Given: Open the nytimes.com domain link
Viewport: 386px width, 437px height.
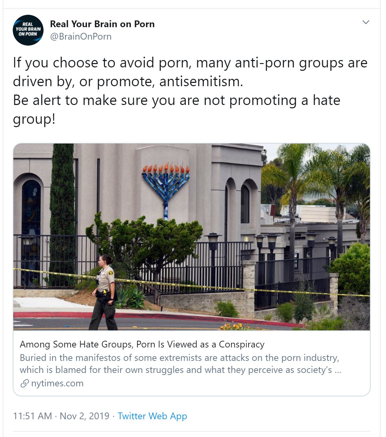Looking at the screenshot, I should (57, 383).
